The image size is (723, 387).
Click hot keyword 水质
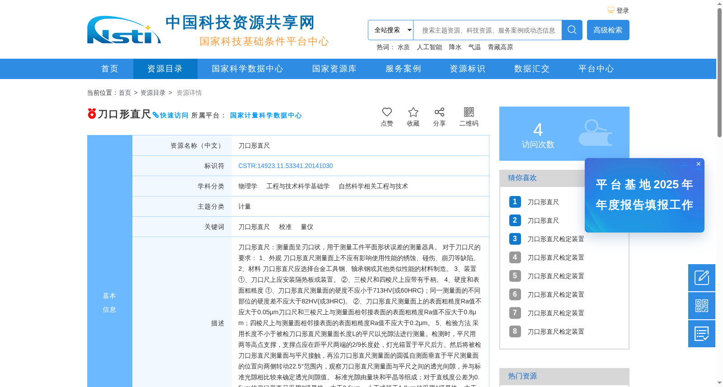(404, 47)
